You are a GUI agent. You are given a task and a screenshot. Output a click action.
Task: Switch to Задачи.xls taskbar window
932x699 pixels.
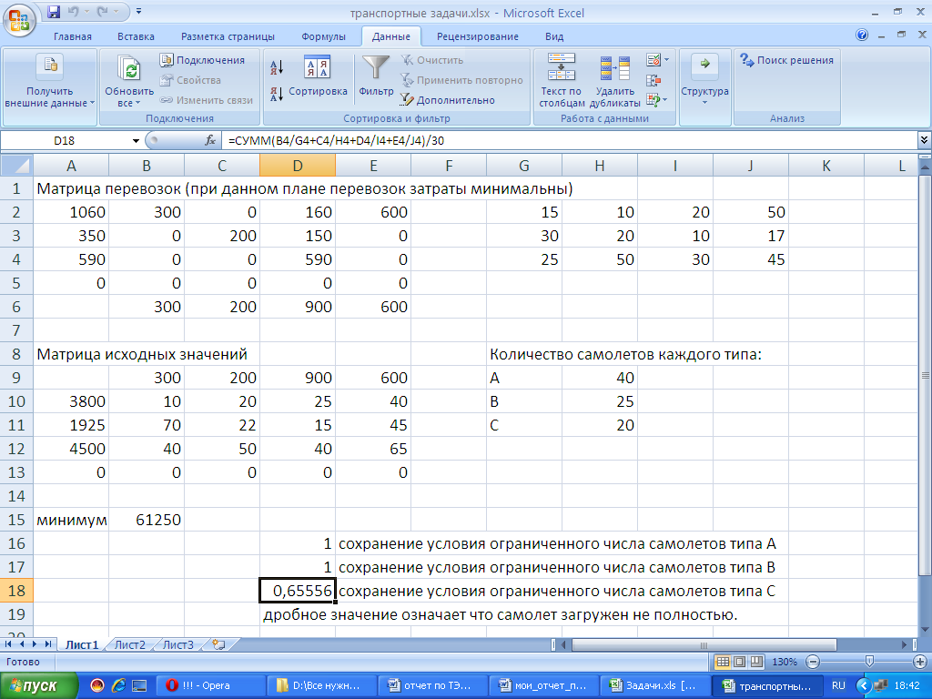656,686
